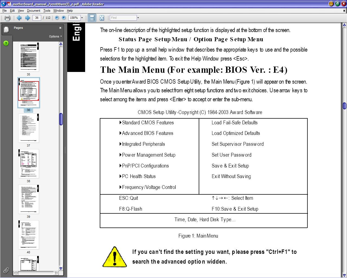347x278 pixels.
Task: Open the Window menu
Action: click(59, 11)
